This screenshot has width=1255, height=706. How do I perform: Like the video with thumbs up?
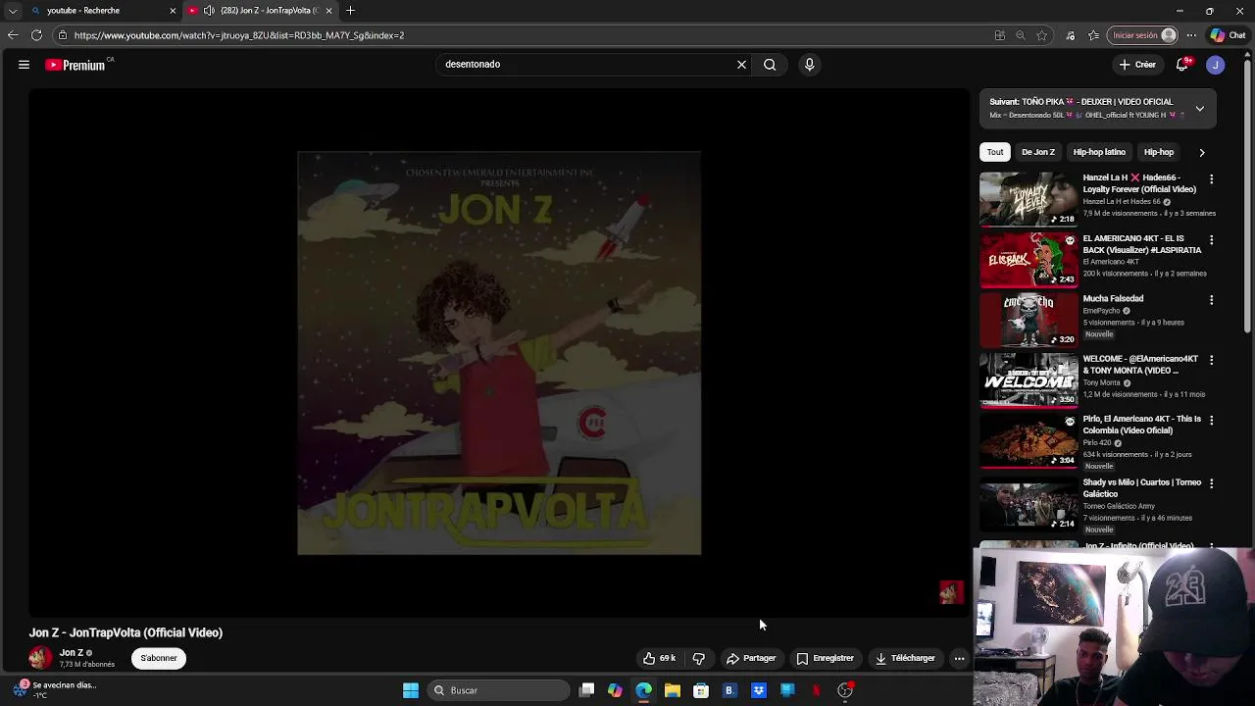(x=659, y=658)
